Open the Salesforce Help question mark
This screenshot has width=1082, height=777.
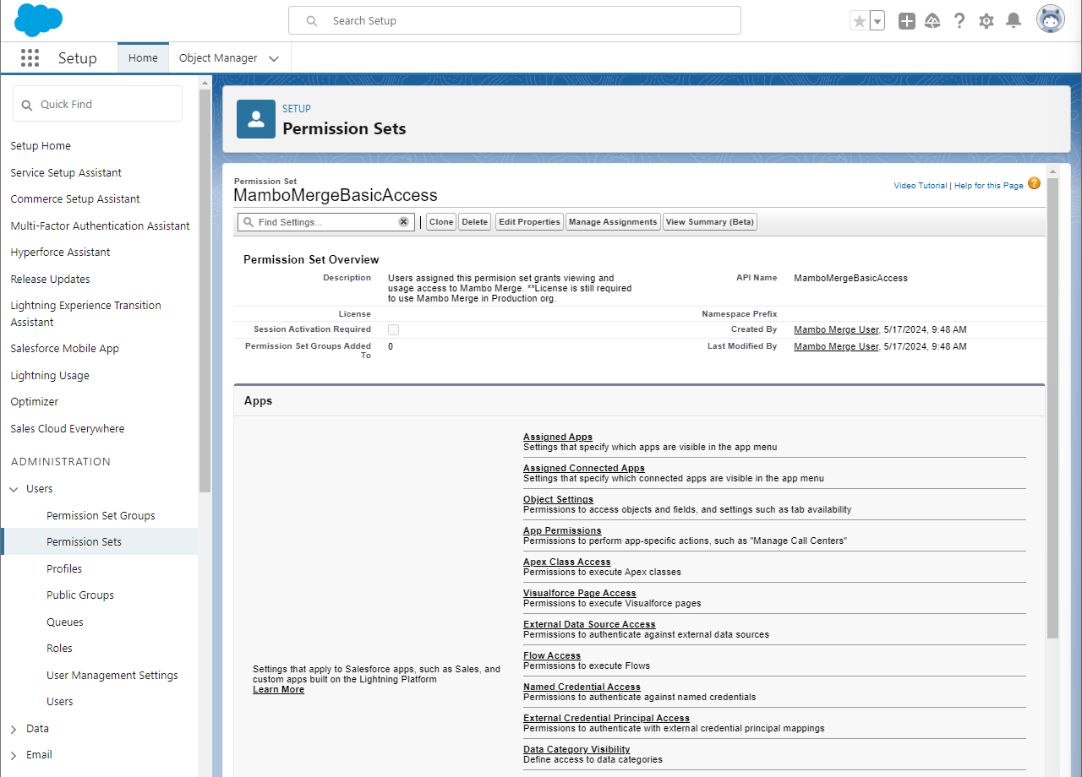(x=959, y=21)
